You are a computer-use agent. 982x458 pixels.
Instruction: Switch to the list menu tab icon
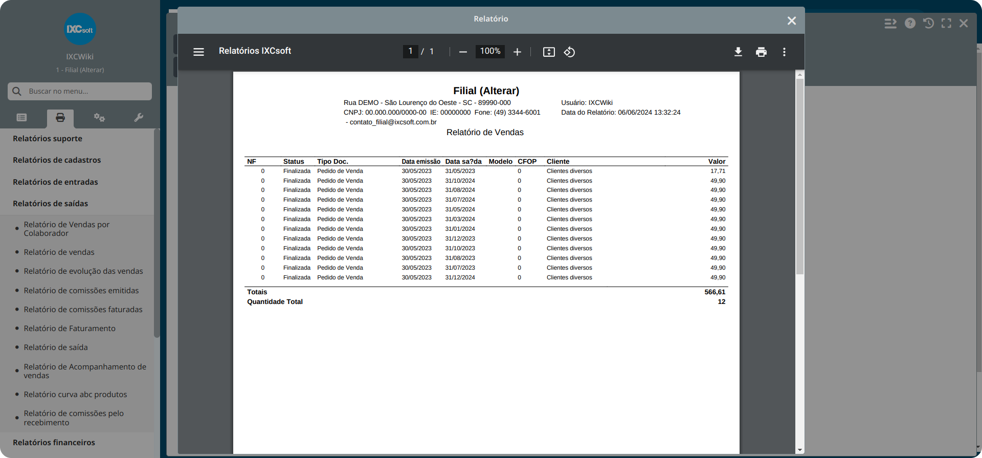21,118
